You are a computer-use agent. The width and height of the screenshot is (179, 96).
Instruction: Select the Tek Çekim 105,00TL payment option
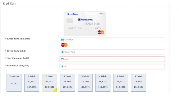click(14, 83)
